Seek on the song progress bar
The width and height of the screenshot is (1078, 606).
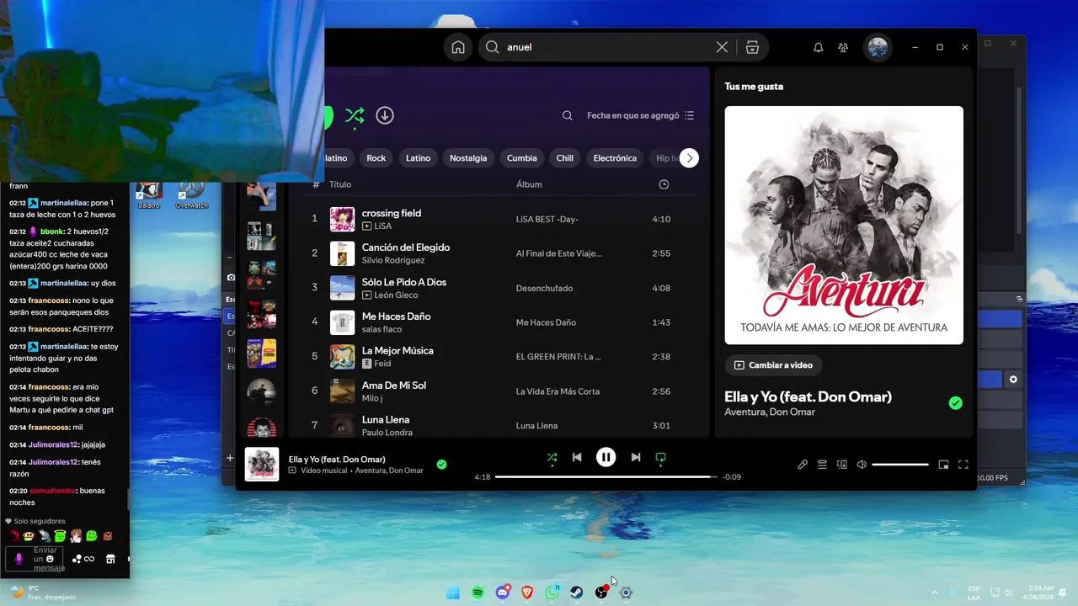click(x=606, y=477)
